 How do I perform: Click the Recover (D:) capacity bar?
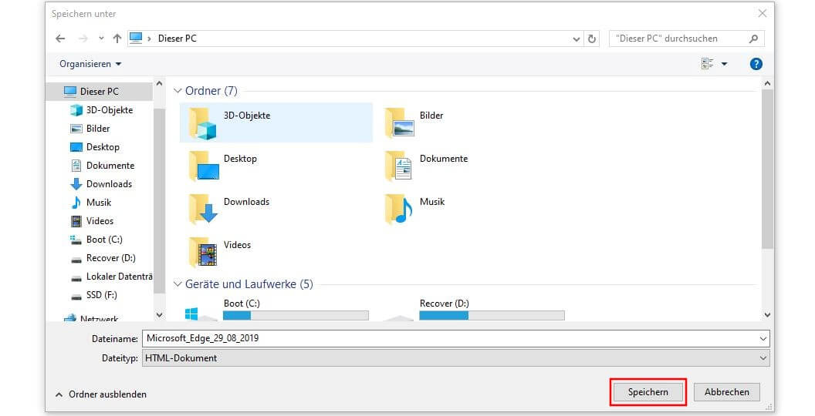[492, 315]
